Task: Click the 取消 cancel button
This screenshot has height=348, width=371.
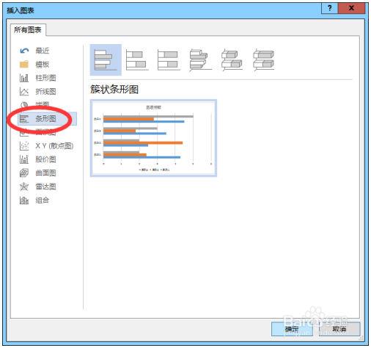Action: 339,329
